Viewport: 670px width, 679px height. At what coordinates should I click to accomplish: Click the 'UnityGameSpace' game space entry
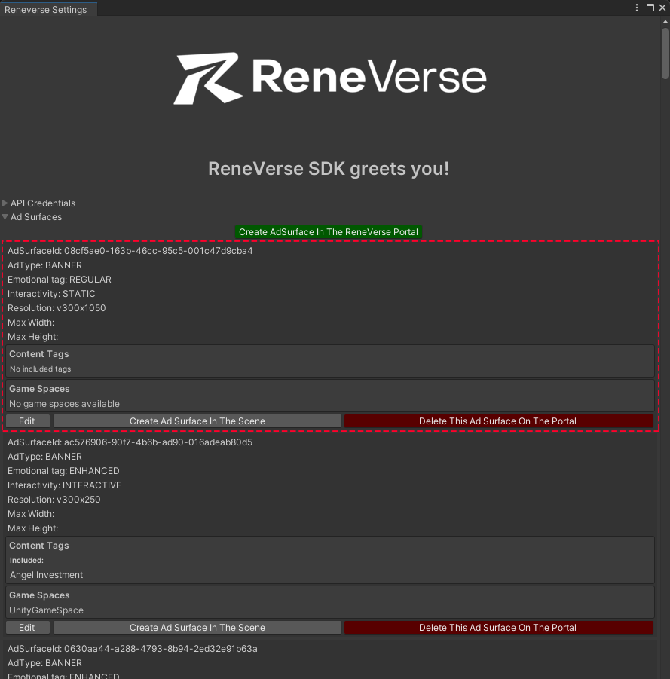tap(46, 610)
